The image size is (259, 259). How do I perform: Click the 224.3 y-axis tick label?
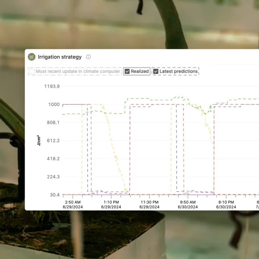click(x=53, y=177)
